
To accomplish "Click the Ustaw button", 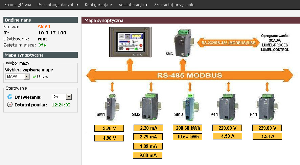I will point(43,77).
